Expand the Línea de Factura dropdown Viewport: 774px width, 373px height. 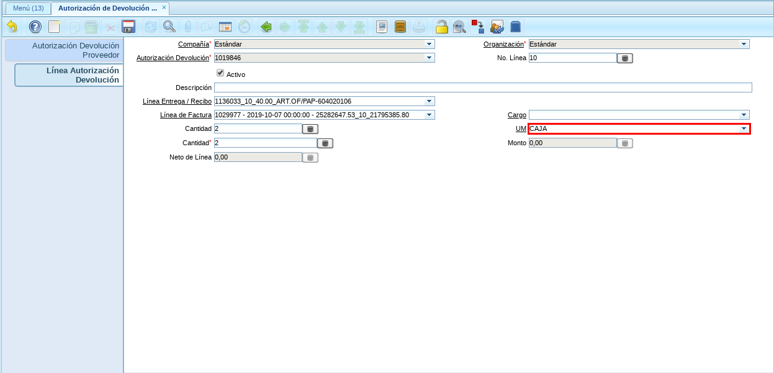pyautogui.click(x=429, y=115)
